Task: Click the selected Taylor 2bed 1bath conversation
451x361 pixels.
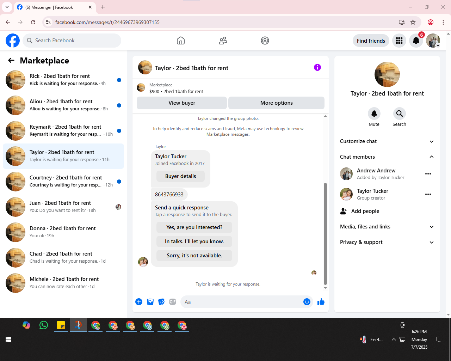Action: pos(63,156)
